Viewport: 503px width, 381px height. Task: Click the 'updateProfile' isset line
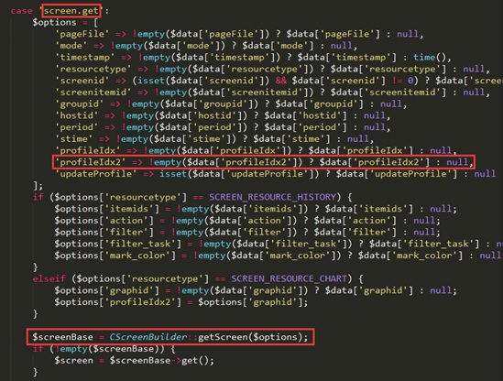click(275, 174)
